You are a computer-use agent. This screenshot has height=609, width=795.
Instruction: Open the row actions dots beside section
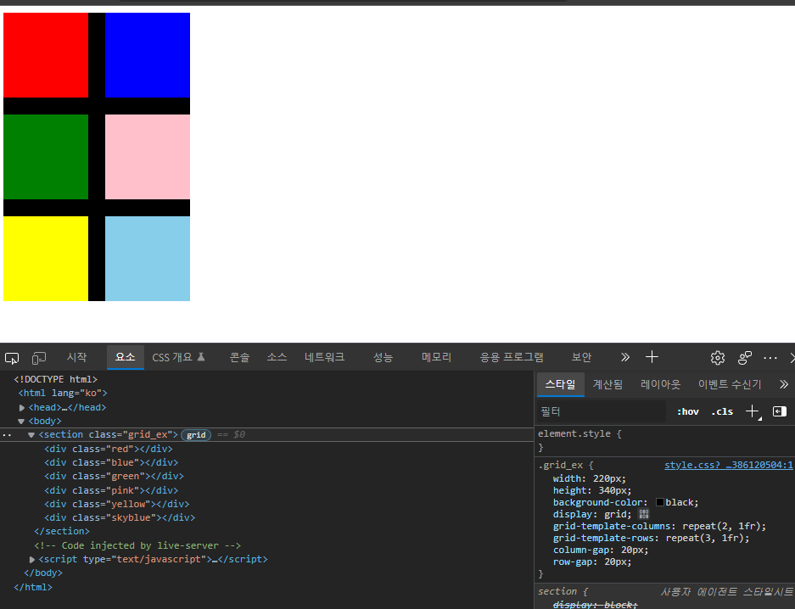coord(7,435)
